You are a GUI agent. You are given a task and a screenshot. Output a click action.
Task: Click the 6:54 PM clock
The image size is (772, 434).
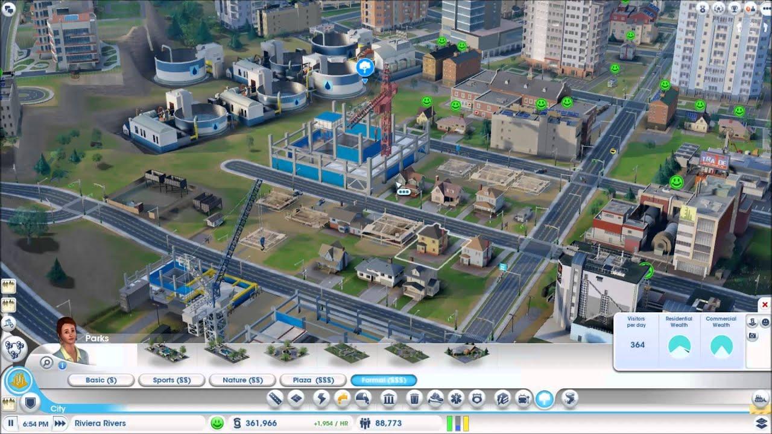[35, 424]
